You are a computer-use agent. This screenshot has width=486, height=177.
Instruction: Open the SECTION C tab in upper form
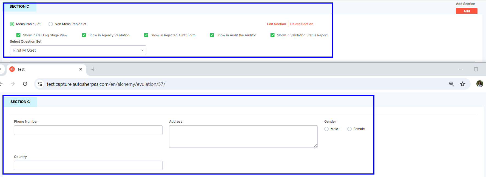coord(19,7)
